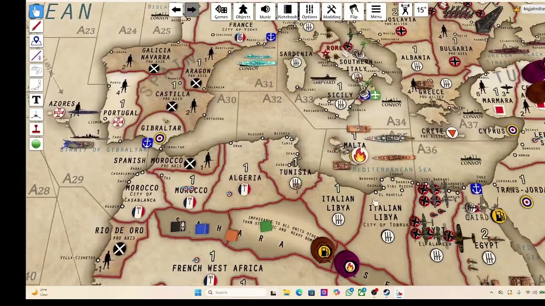Open the Games menu
Viewport: 545px width, 306px height.
221,12
